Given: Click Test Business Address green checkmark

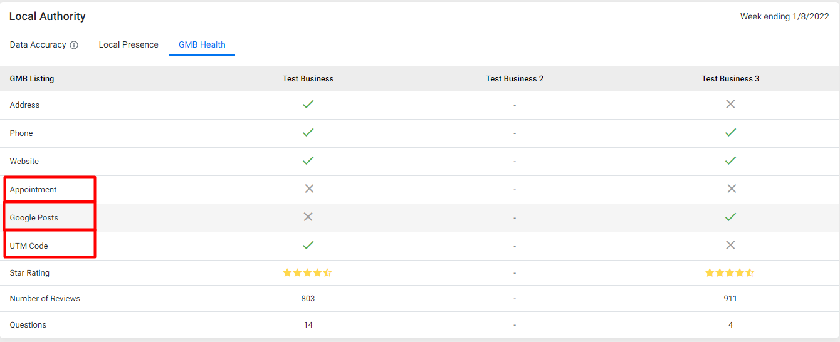Looking at the screenshot, I should click(308, 105).
